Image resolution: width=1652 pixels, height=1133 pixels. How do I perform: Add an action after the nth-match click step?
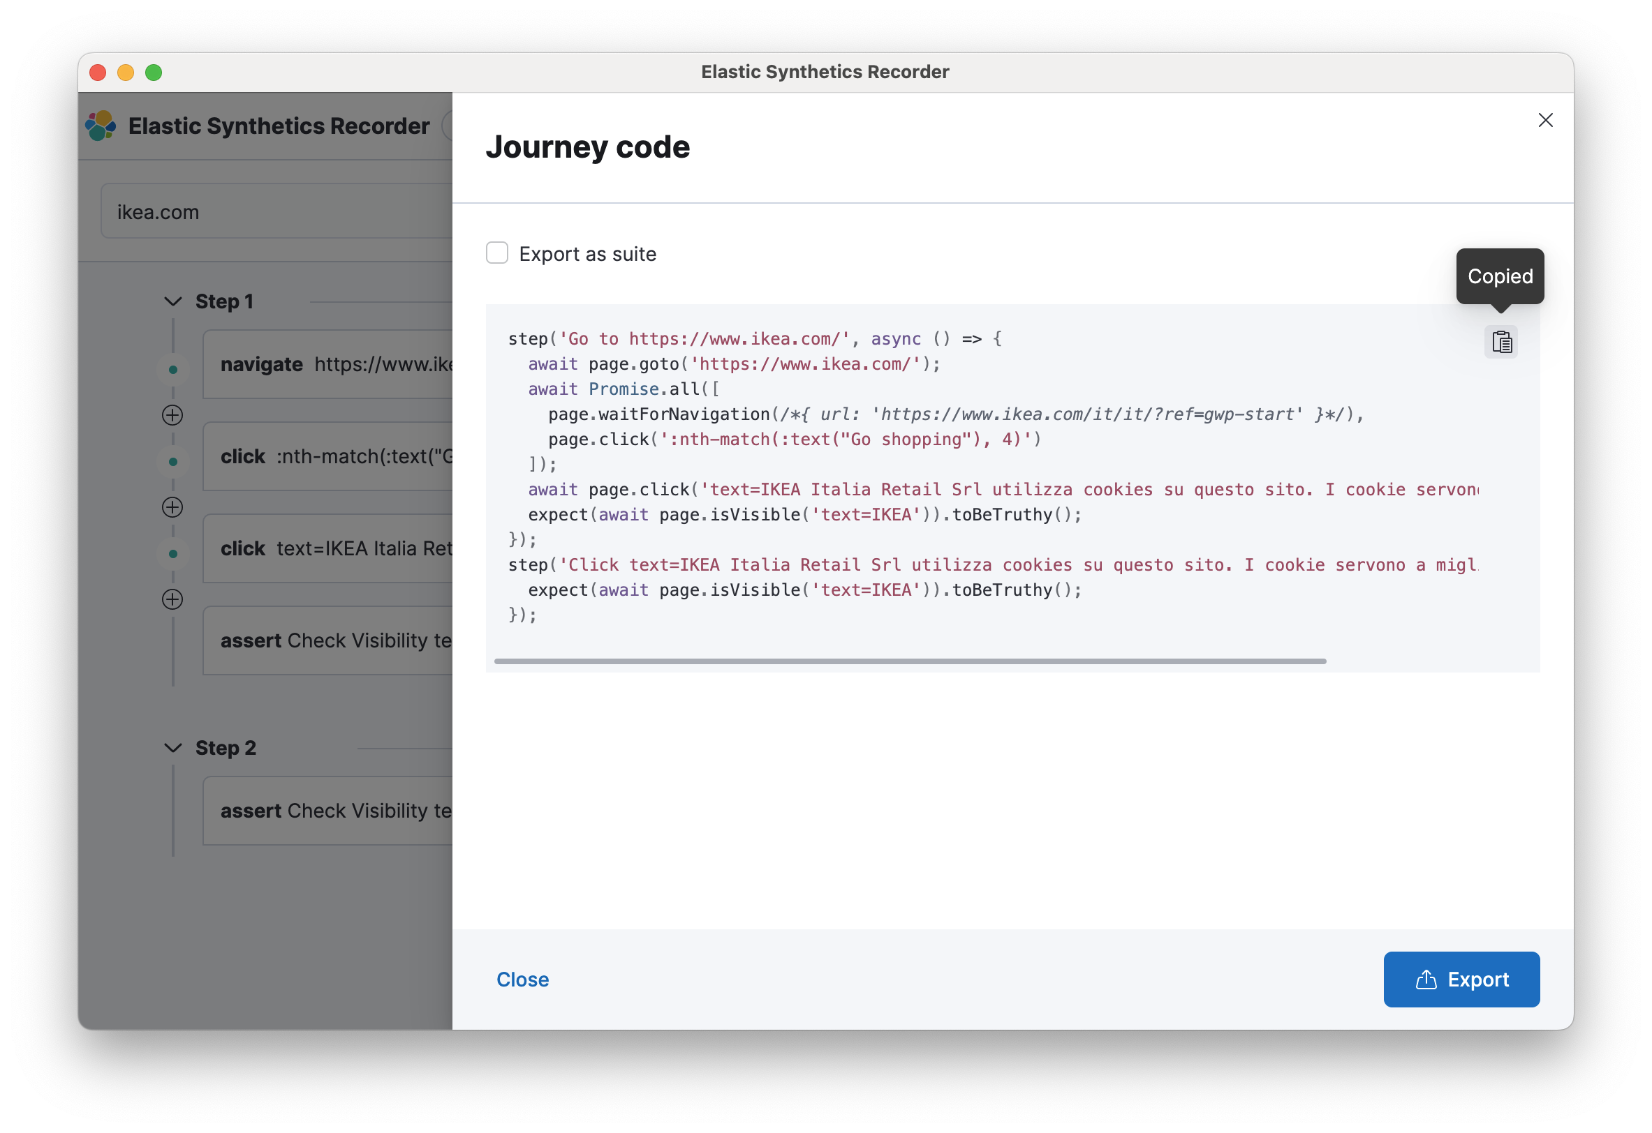point(172,507)
